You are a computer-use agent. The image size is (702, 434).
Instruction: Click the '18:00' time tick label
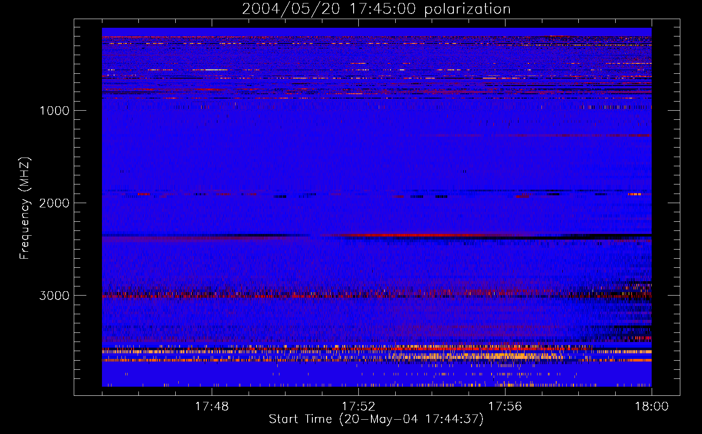pyautogui.click(x=652, y=407)
